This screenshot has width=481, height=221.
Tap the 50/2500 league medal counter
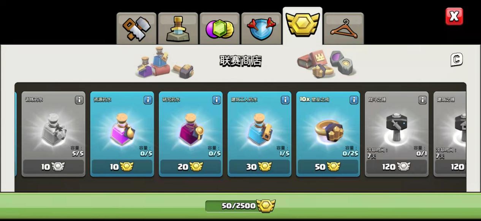240,206
